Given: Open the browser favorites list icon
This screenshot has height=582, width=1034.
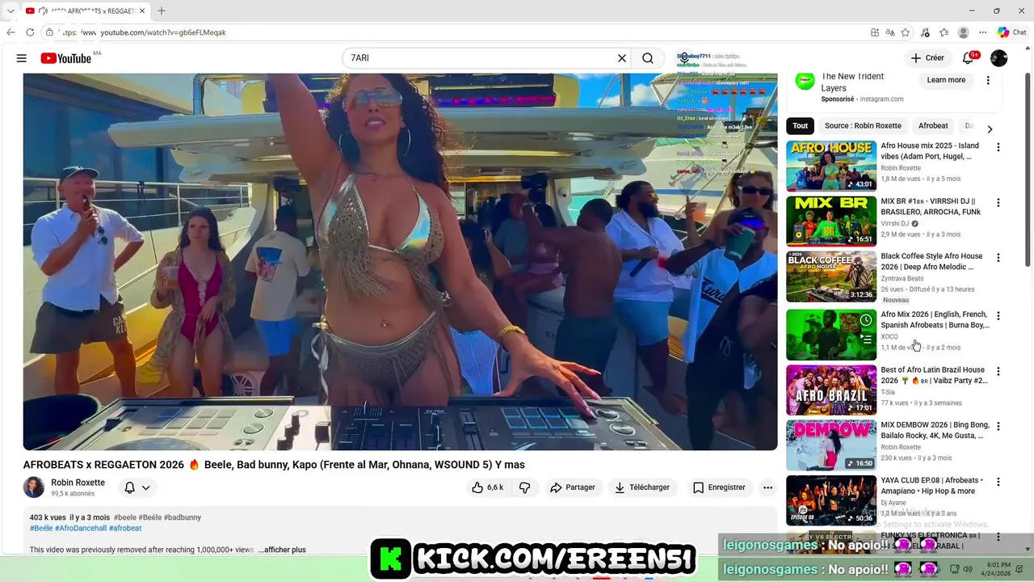Looking at the screenshot, I should 944,32.
